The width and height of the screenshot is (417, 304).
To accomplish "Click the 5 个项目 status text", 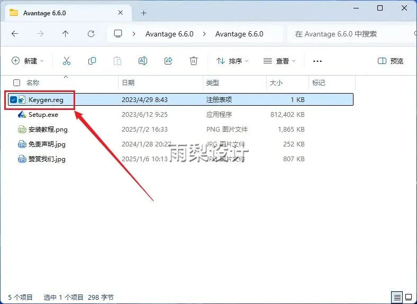I will (x=20, y=297).
